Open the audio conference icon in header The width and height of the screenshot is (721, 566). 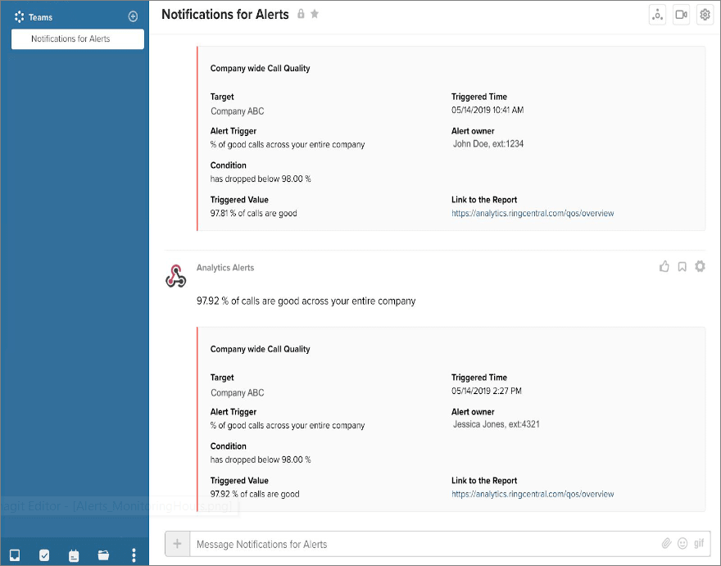[657, 14]
